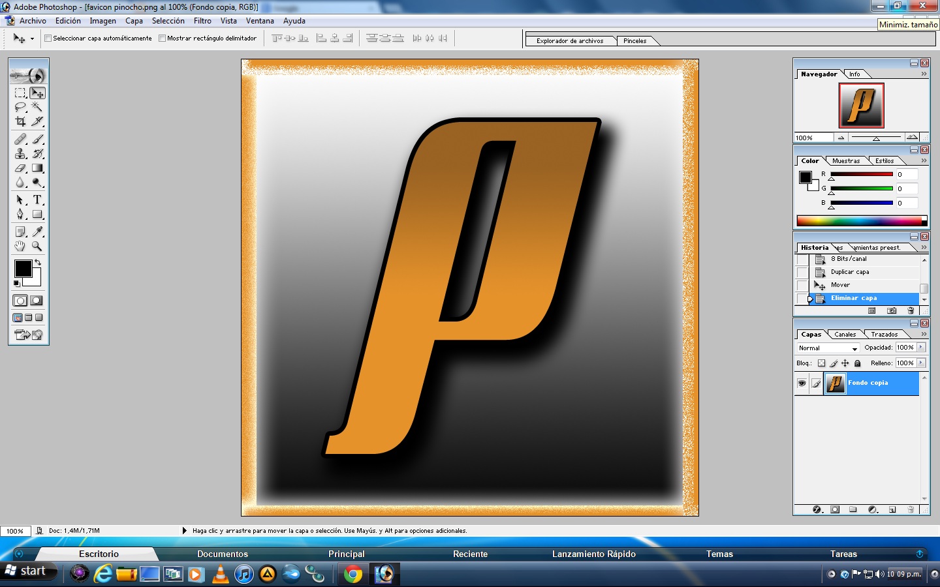Open the Opacidad slider arrow
This screenshot has width=940, height=587.
(921, 348)
